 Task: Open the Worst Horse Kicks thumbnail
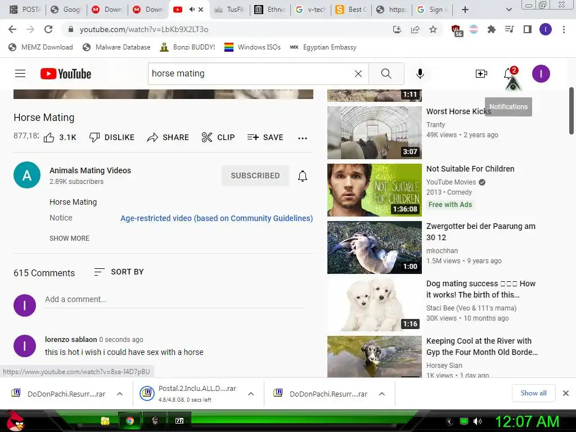click(374, 133)
